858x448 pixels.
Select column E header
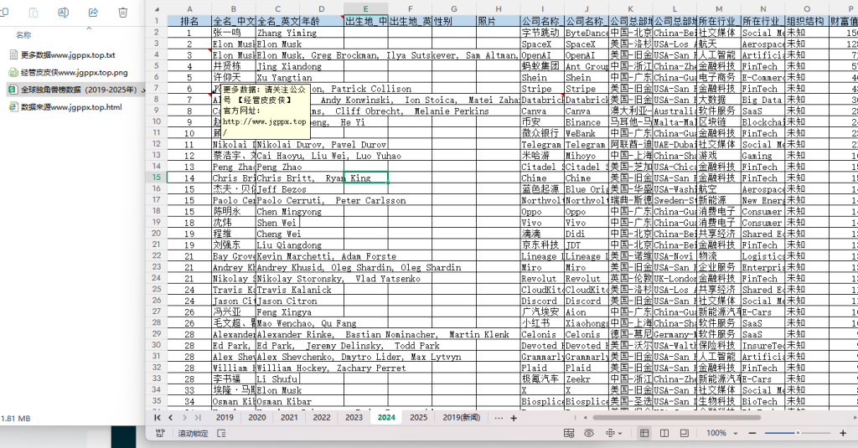(365, 8)
